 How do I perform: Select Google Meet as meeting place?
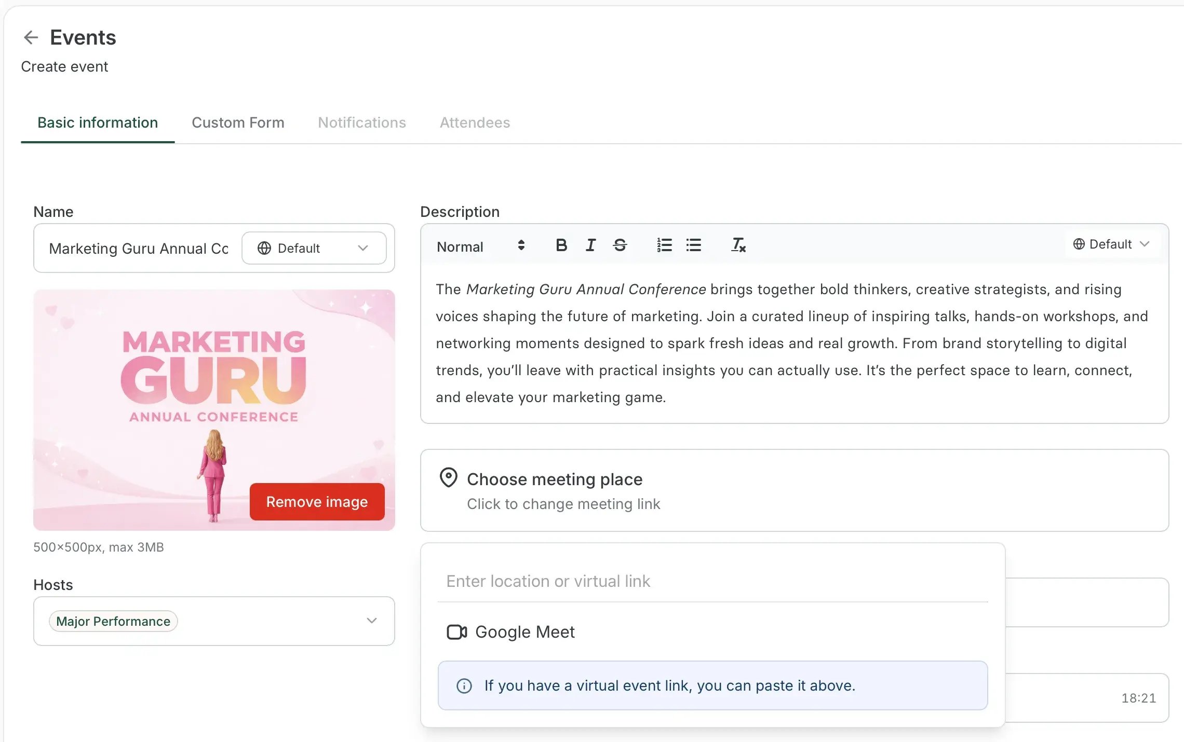(524, 632)
